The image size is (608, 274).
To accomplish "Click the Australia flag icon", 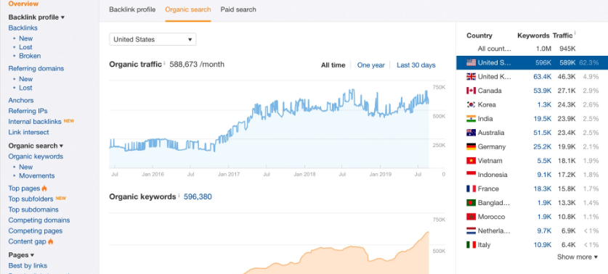I will [471, 133].
